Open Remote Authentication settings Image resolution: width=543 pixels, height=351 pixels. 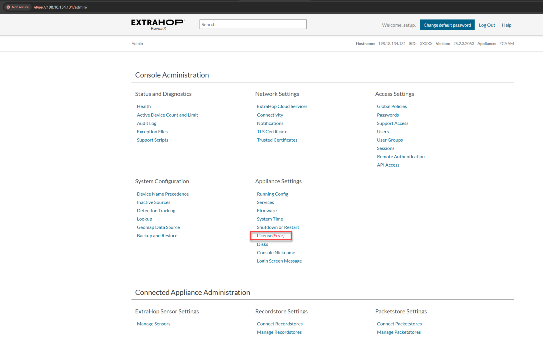pos(401,157)
